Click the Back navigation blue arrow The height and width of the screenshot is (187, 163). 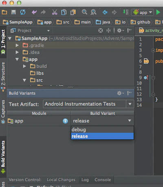[x=105, y=12]
